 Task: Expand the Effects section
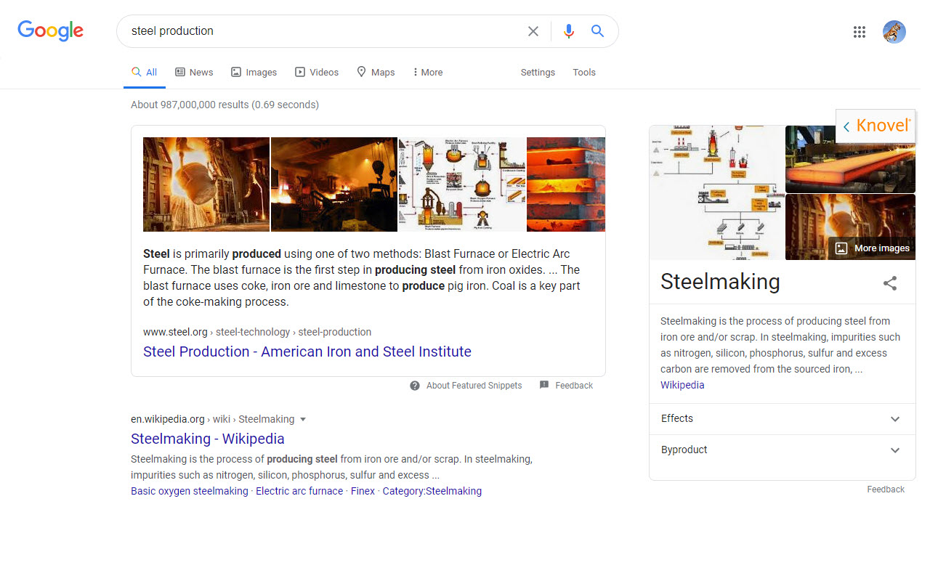point(895,419)
